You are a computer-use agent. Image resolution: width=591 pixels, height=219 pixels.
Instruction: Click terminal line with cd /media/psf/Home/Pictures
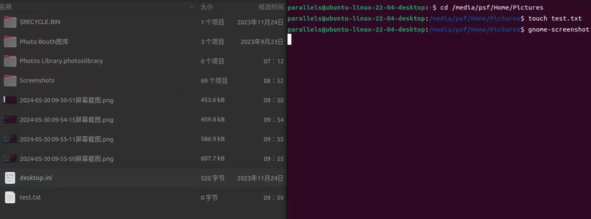(x=415, y=8)
